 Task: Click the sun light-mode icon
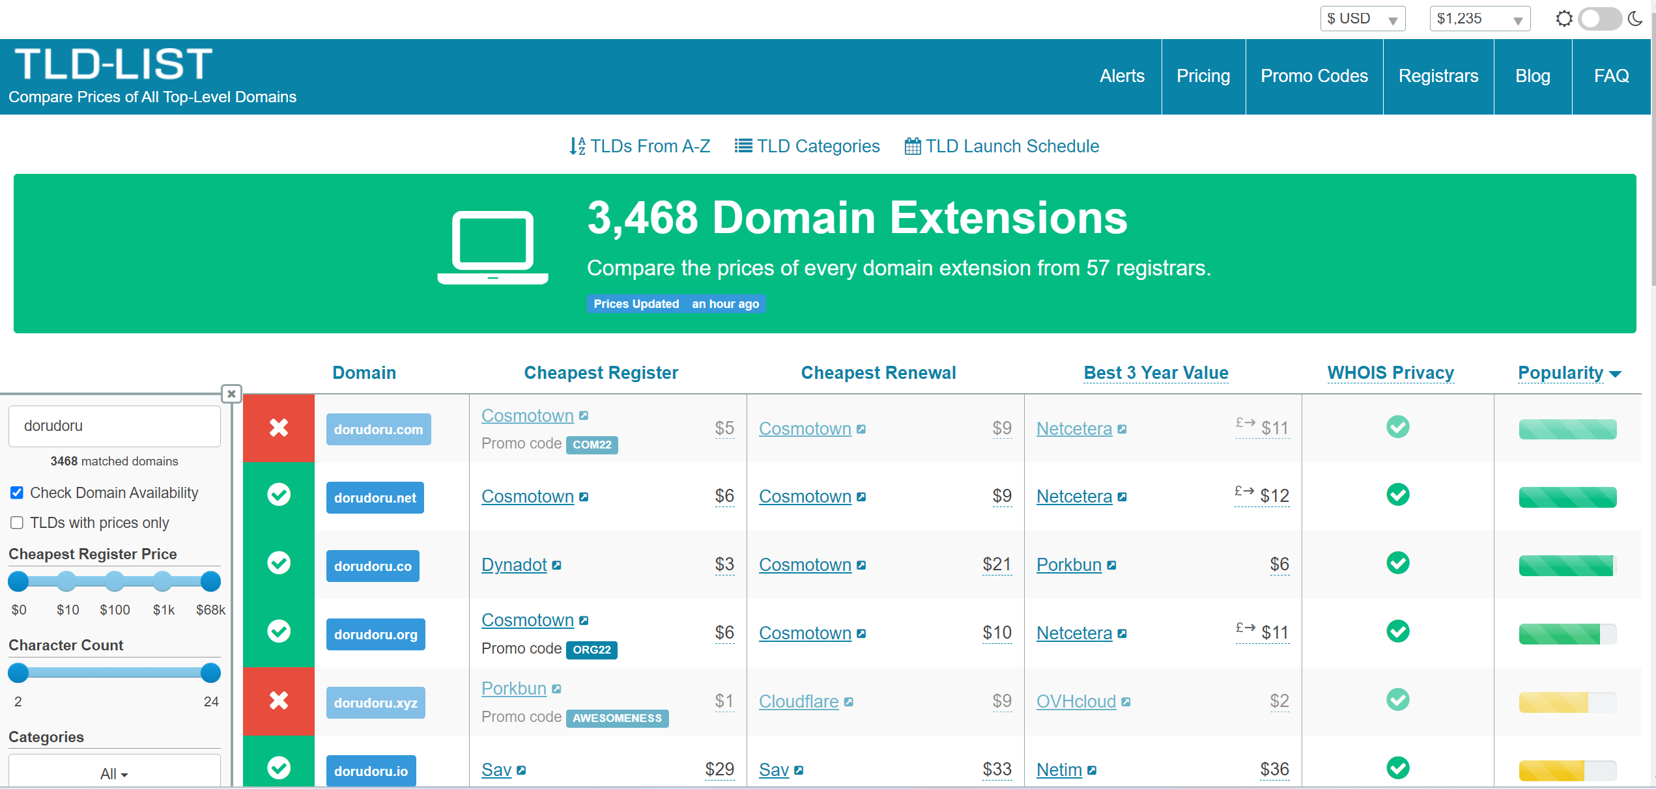click(1563, 18)
